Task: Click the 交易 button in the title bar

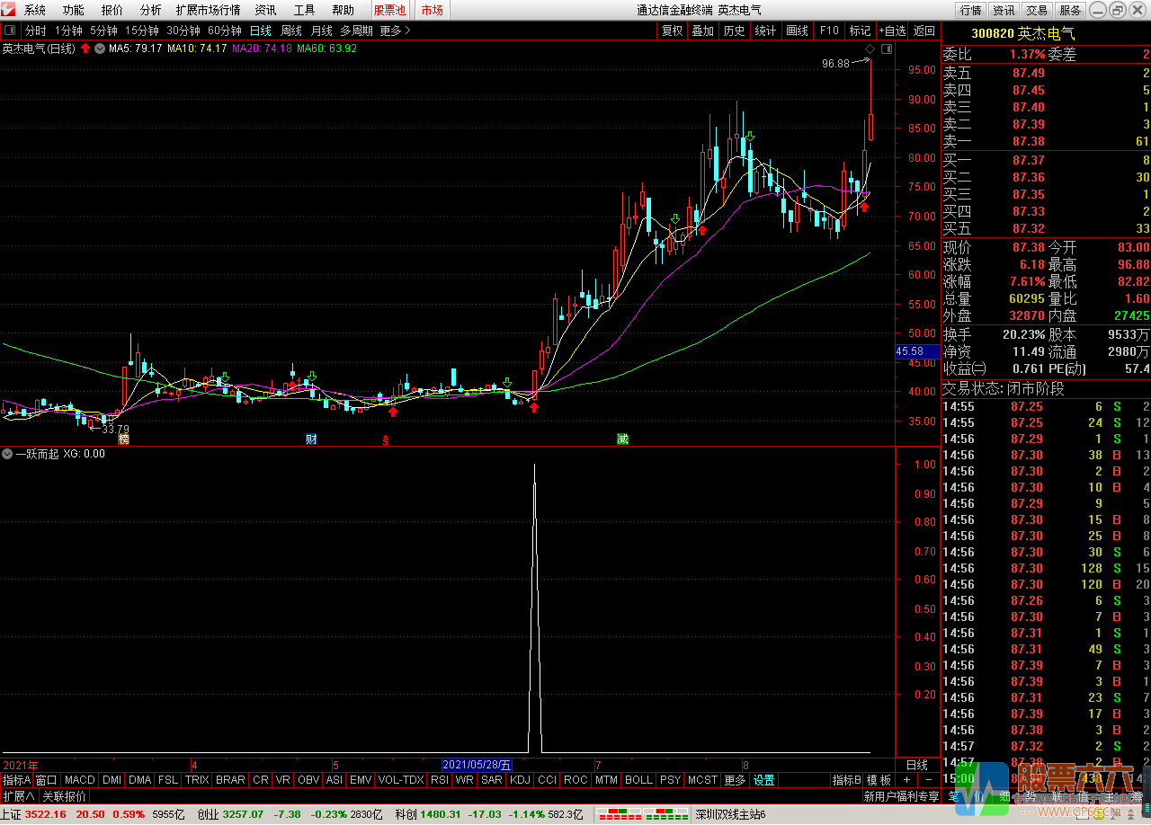Action: (x=1037, y=11)
